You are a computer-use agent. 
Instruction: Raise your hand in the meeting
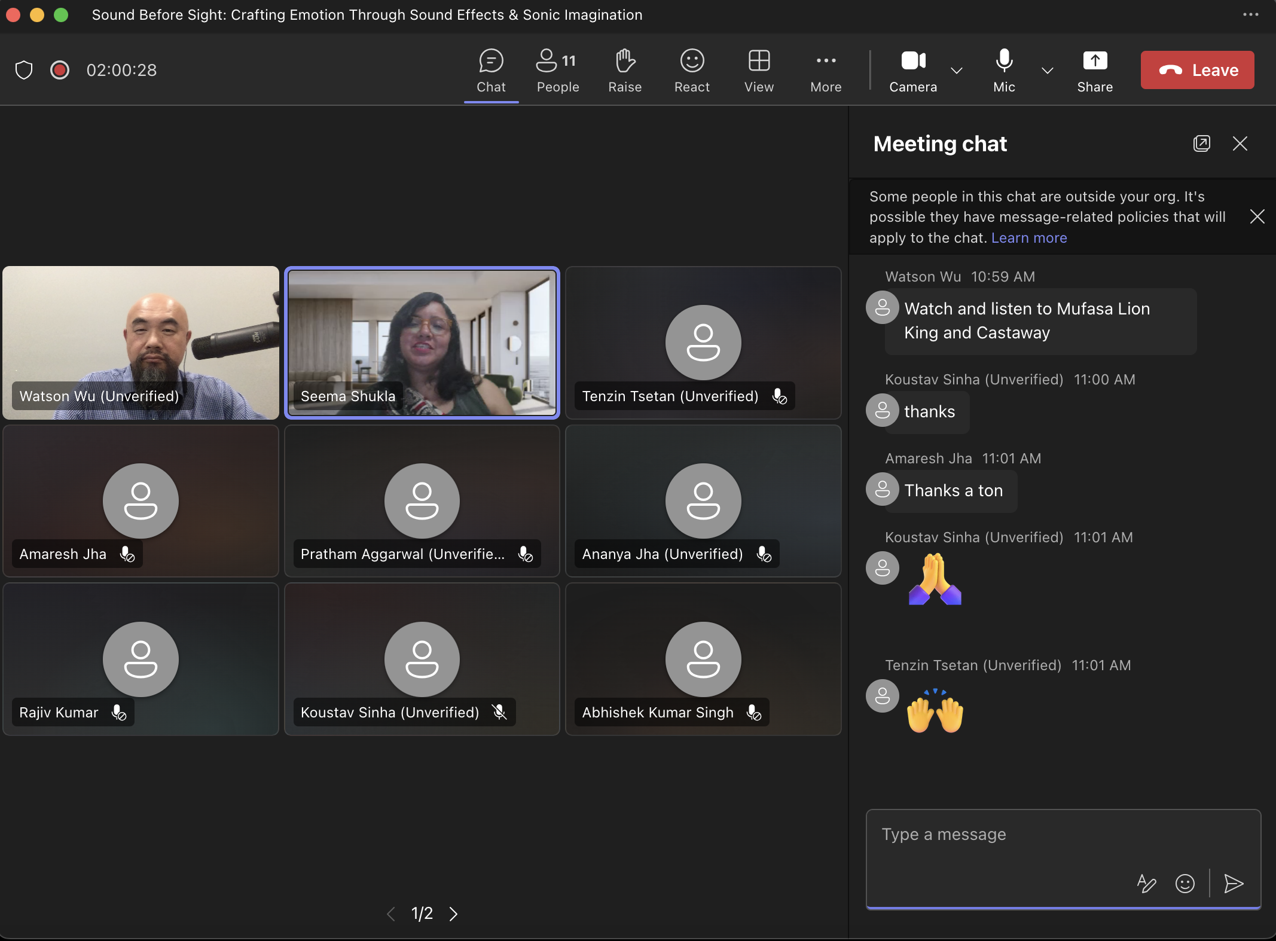(625, 71)
